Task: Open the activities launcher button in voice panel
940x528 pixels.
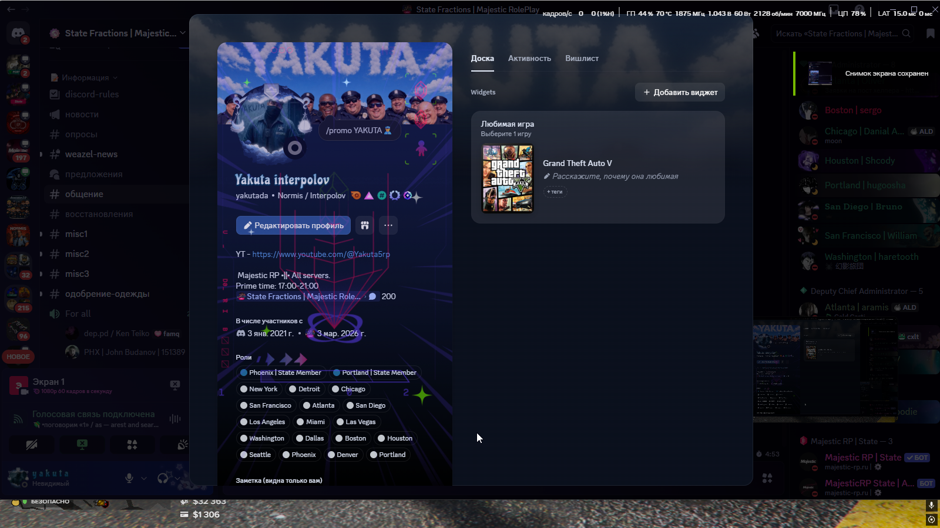Action: (x=132, y=445)
